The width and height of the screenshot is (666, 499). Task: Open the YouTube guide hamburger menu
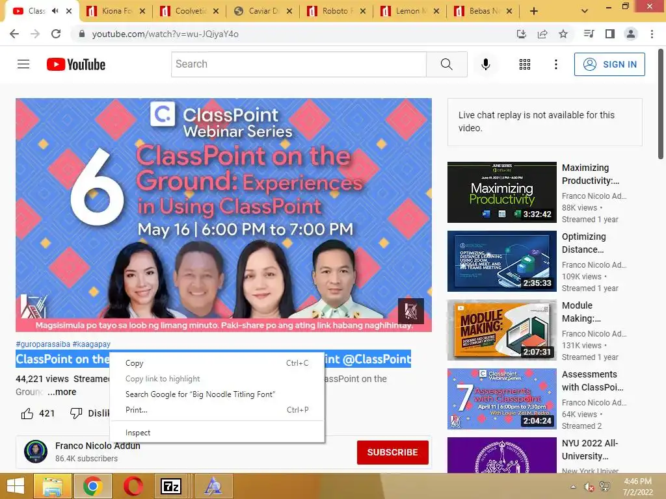tap(23, 64)
